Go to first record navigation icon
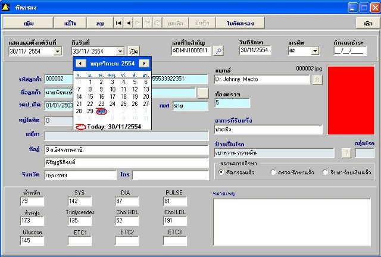The height and width of the screenshot is (257, 381). coord(118,23)
